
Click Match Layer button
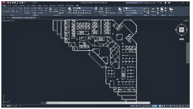coord(87,13)
